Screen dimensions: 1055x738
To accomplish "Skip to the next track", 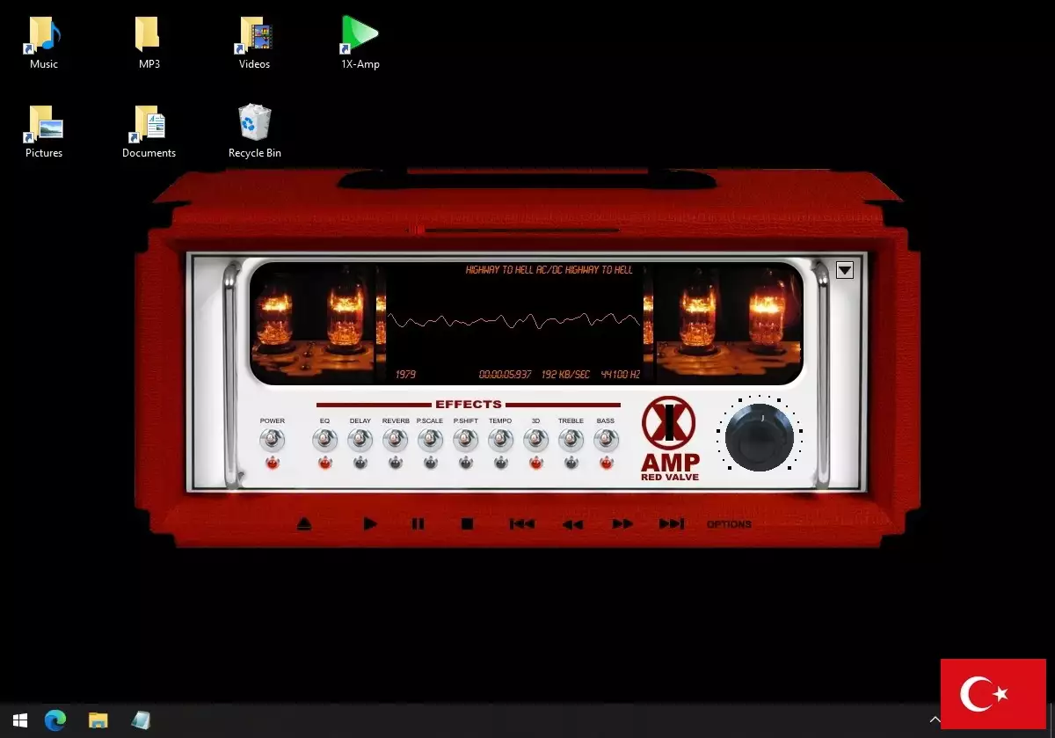I will click(671, 524).
